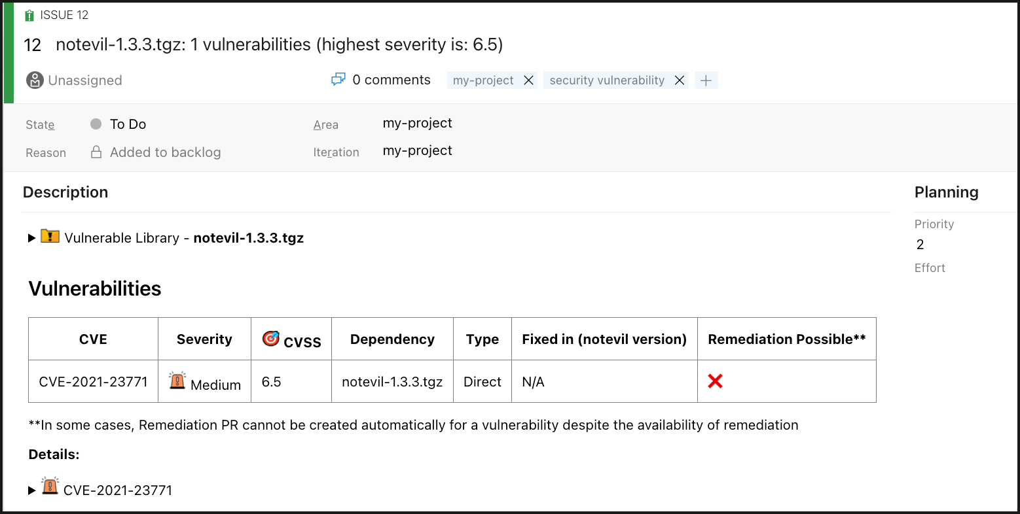1020x514 pixels.
Task: Open the comments discussion icon
Action: (x=338, y=80)
